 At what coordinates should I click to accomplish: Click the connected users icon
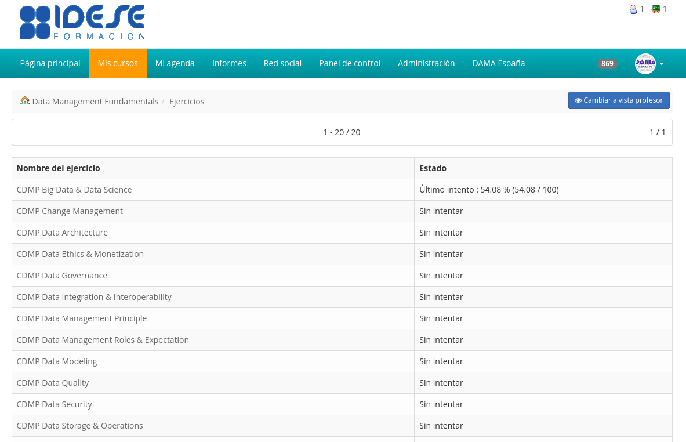633,9
